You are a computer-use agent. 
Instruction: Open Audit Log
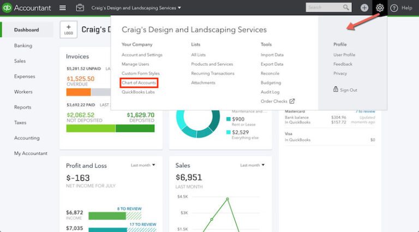(x=270, y=92)
